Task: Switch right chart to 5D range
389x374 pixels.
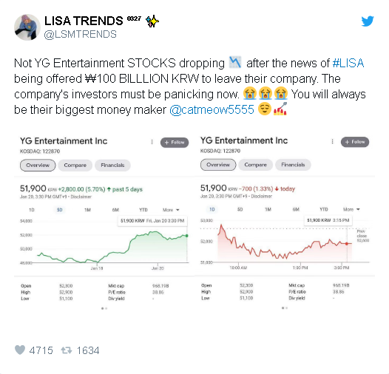Action: pos(240,209)
